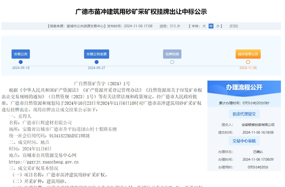Print the page via 打印 link

pos(234,26)
